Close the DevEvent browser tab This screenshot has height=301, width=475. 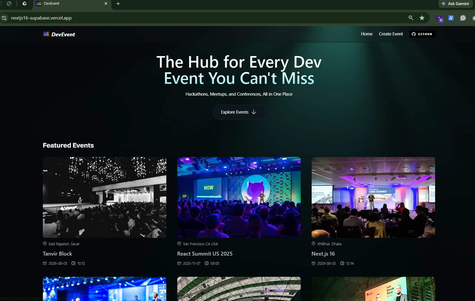click(106, 4)
